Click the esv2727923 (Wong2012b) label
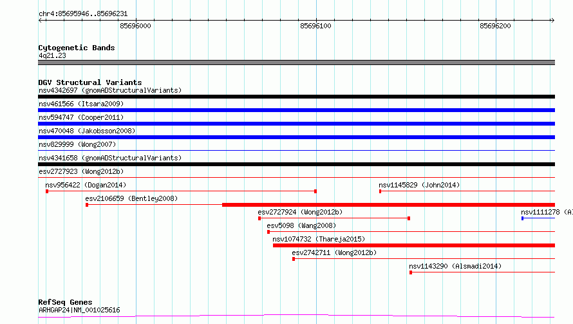The width and height of the screenshot is (573, 324). coord(81,171)
